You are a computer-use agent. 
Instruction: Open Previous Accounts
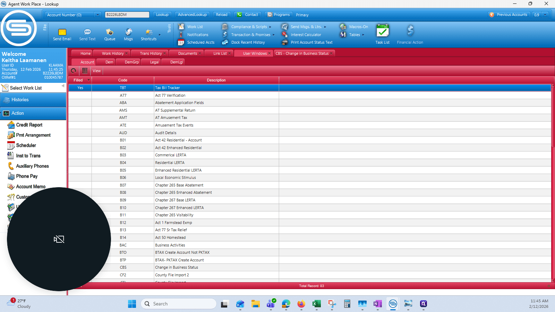[508, 15]
